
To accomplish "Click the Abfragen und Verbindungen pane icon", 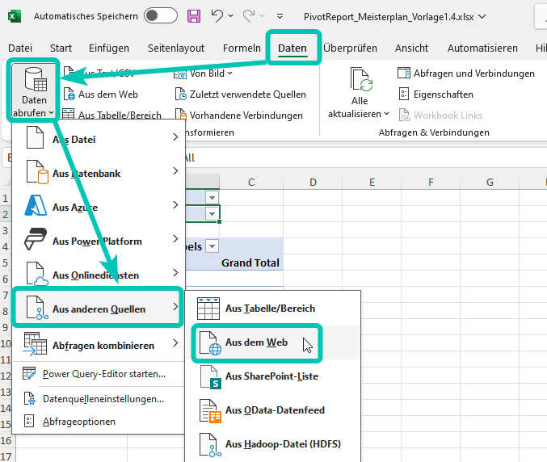I will [404, 73].
